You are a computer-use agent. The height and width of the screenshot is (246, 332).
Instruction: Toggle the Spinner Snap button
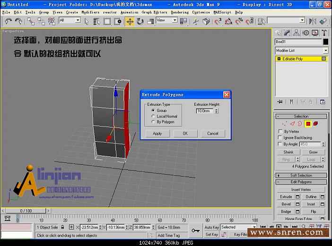click(250, 21)
